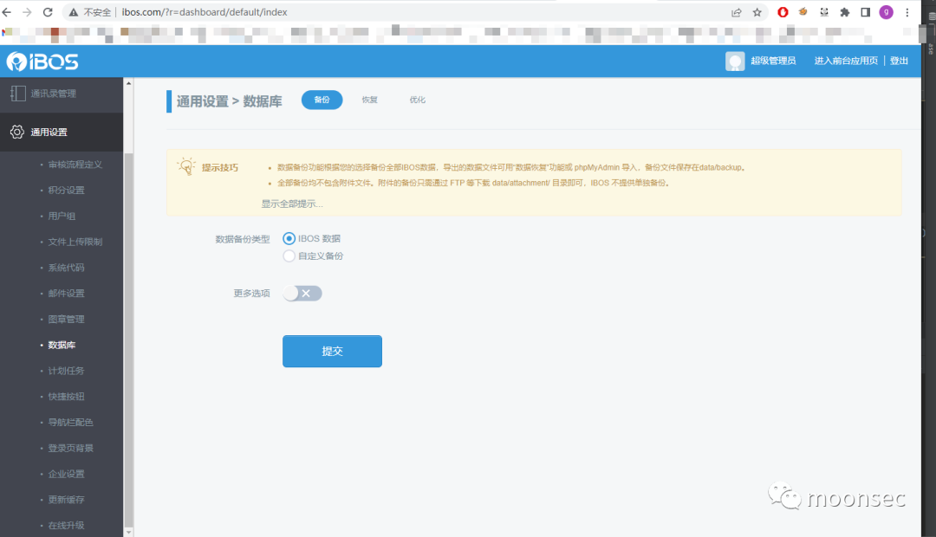Screen dimensions: 936x537
Task: Toggle the 更多选项 switch on
Action: (303, 294)
